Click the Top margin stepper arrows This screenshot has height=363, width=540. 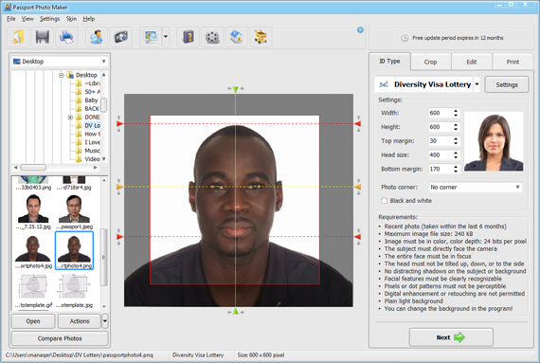point(456,141)
